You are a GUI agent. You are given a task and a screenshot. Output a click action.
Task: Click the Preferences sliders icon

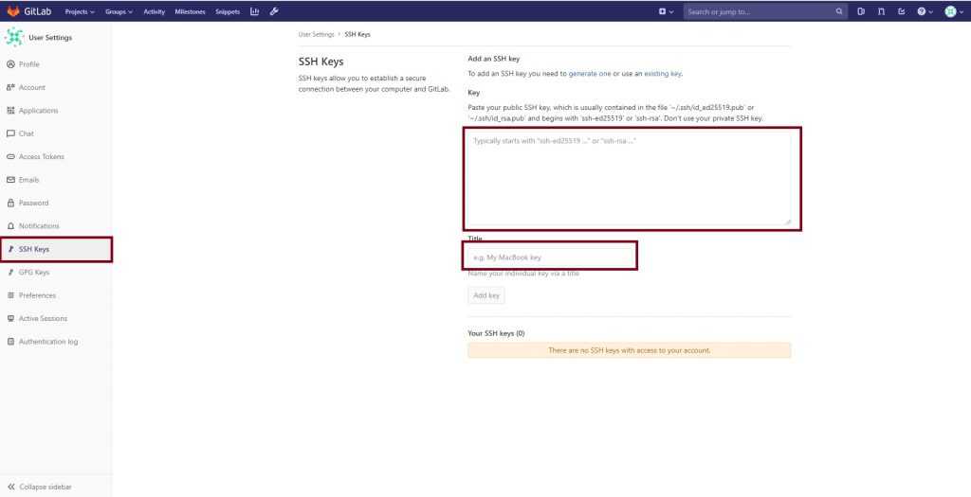(9, 295)
